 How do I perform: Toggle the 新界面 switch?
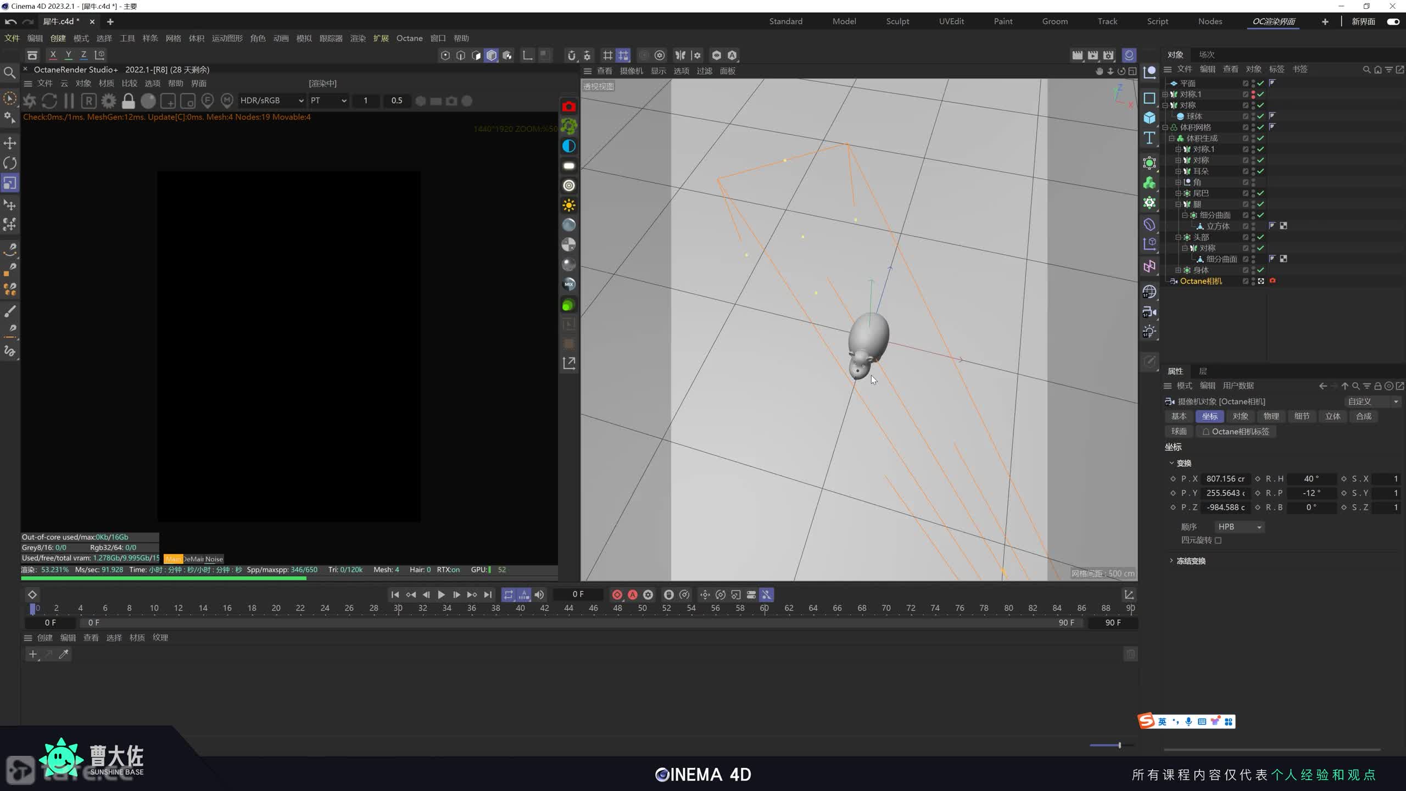pos(1393,21)
